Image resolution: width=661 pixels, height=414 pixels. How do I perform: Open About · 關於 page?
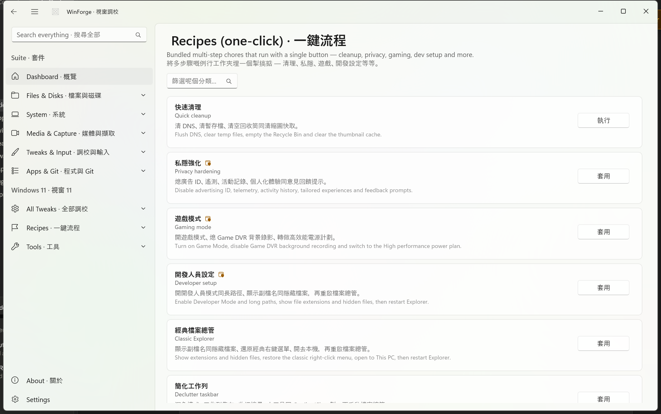[x=79, y=380]
